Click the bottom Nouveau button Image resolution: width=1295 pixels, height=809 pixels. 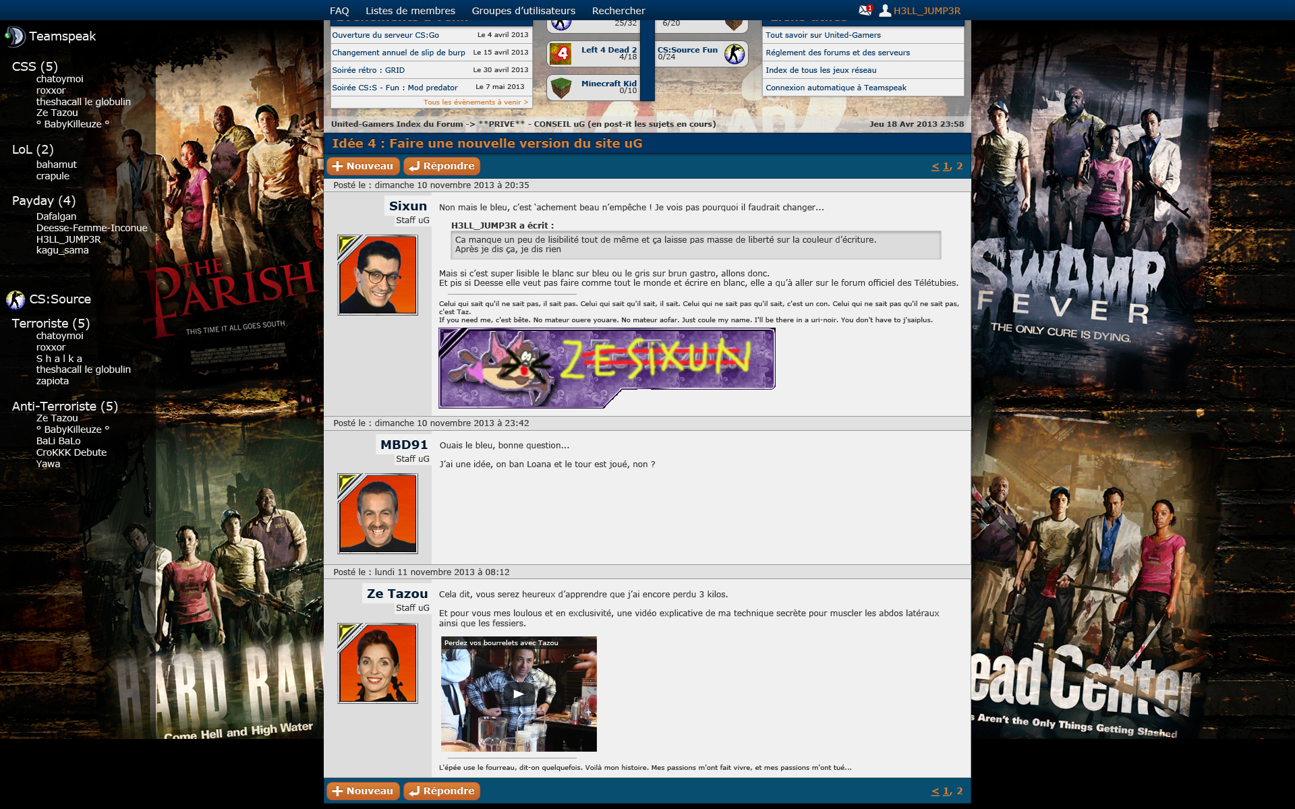click(x=363, y=791)
